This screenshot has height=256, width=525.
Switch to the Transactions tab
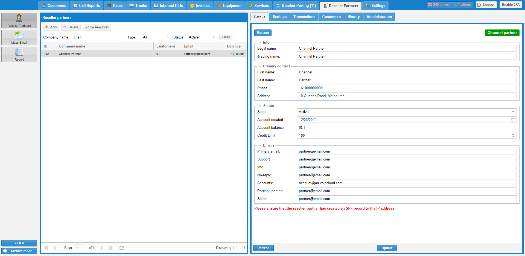(304, 17)
